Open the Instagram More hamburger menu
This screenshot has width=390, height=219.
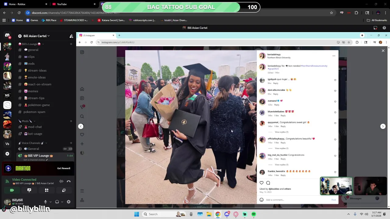(82, 191)
